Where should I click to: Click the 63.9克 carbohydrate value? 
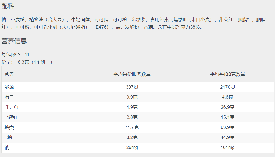(x=227, y=127)
